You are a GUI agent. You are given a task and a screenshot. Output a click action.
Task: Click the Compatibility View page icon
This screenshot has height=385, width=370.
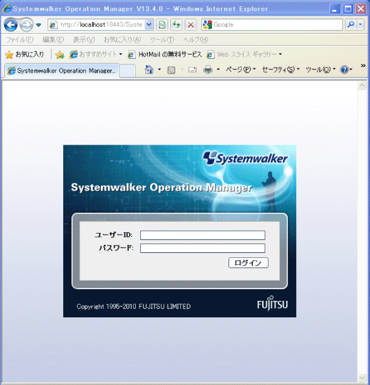pyautogui.click(x=162, y=25)
